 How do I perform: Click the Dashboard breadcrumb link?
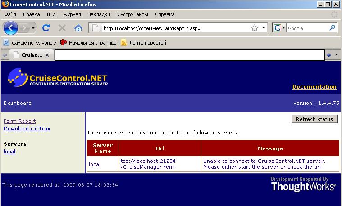[18, 103]
